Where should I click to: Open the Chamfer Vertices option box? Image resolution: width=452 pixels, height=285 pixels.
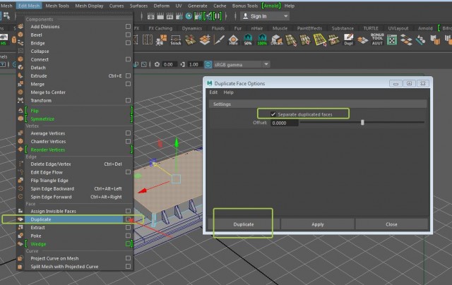[x=128, y=141]
